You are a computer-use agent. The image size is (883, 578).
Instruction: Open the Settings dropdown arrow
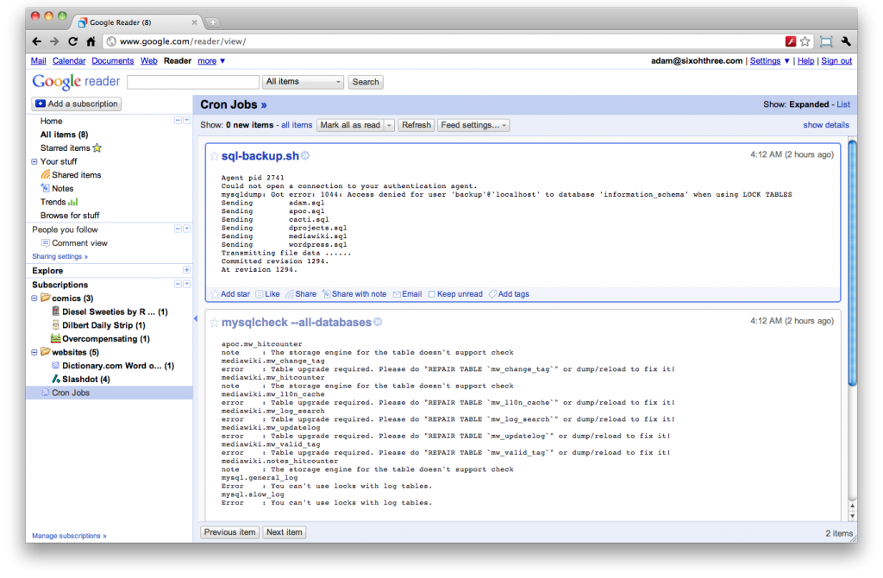(786, 61)
